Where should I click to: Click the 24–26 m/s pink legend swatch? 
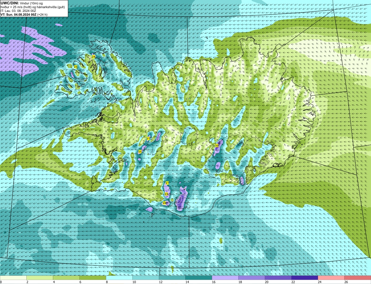click(x=331, y=278)
